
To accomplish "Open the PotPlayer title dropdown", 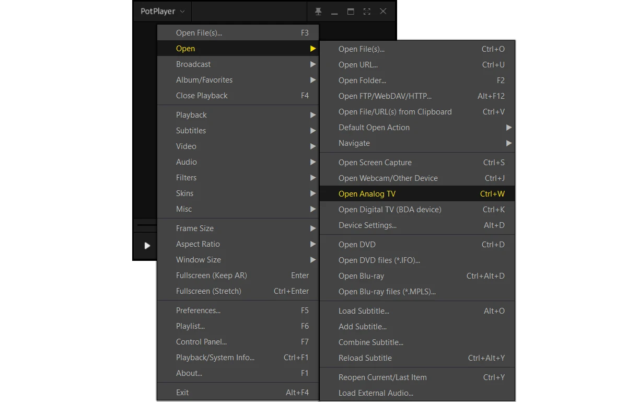I will (x=162, y=12).
